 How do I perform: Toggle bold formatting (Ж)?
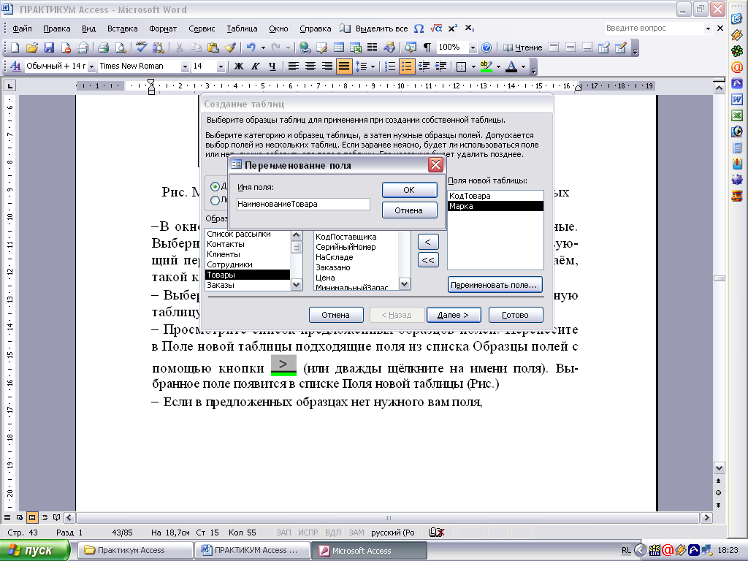point(239,66)
